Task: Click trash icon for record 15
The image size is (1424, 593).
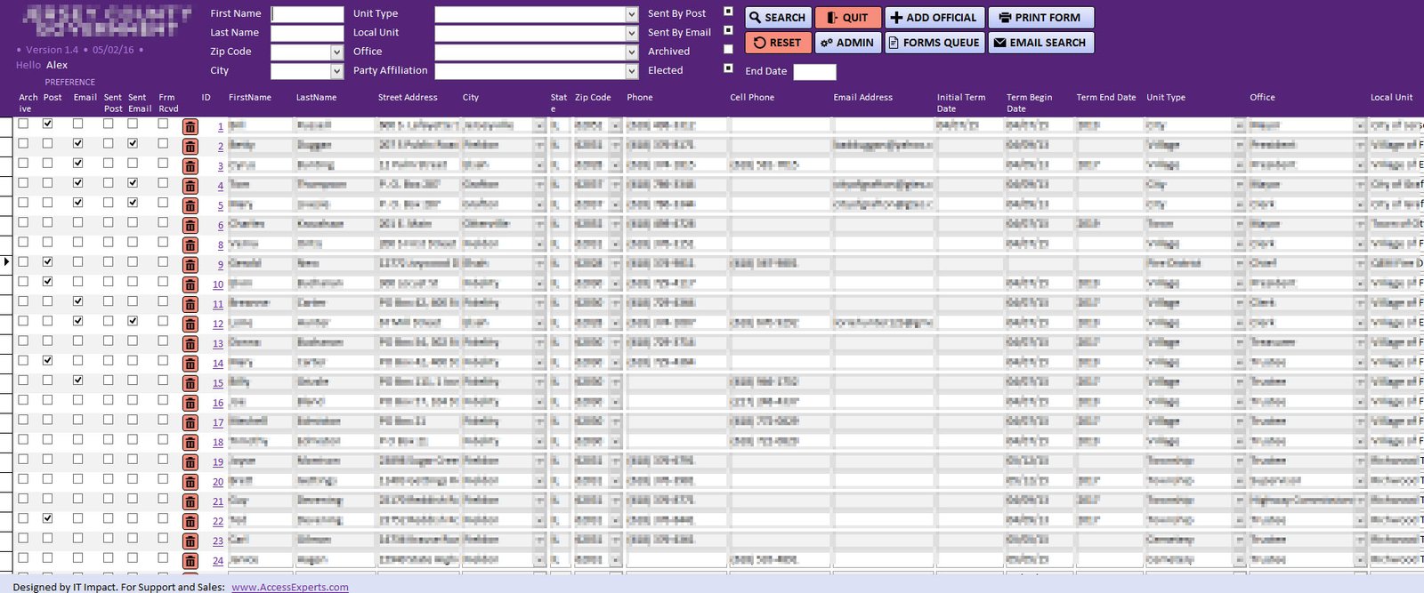Action: 190,383
